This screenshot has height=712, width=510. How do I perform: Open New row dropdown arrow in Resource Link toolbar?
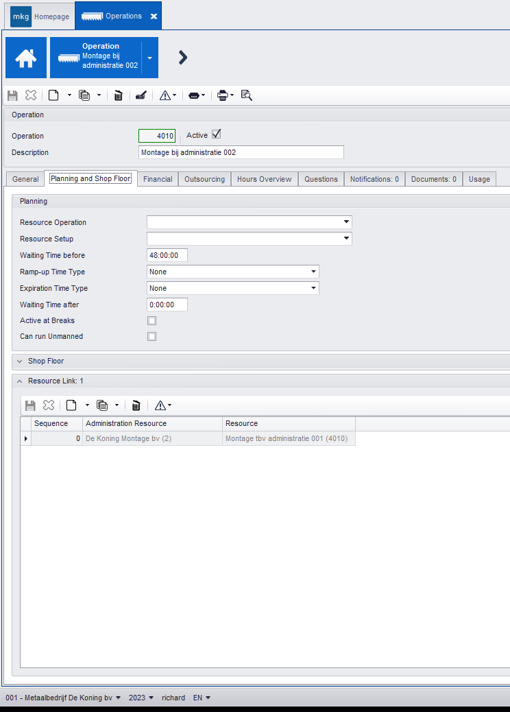click(87, 405)
